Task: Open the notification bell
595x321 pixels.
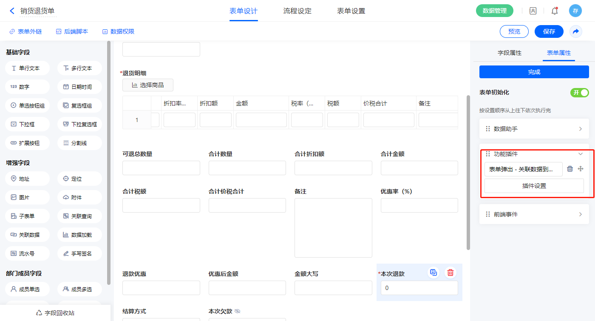Action: pos(555,11)
